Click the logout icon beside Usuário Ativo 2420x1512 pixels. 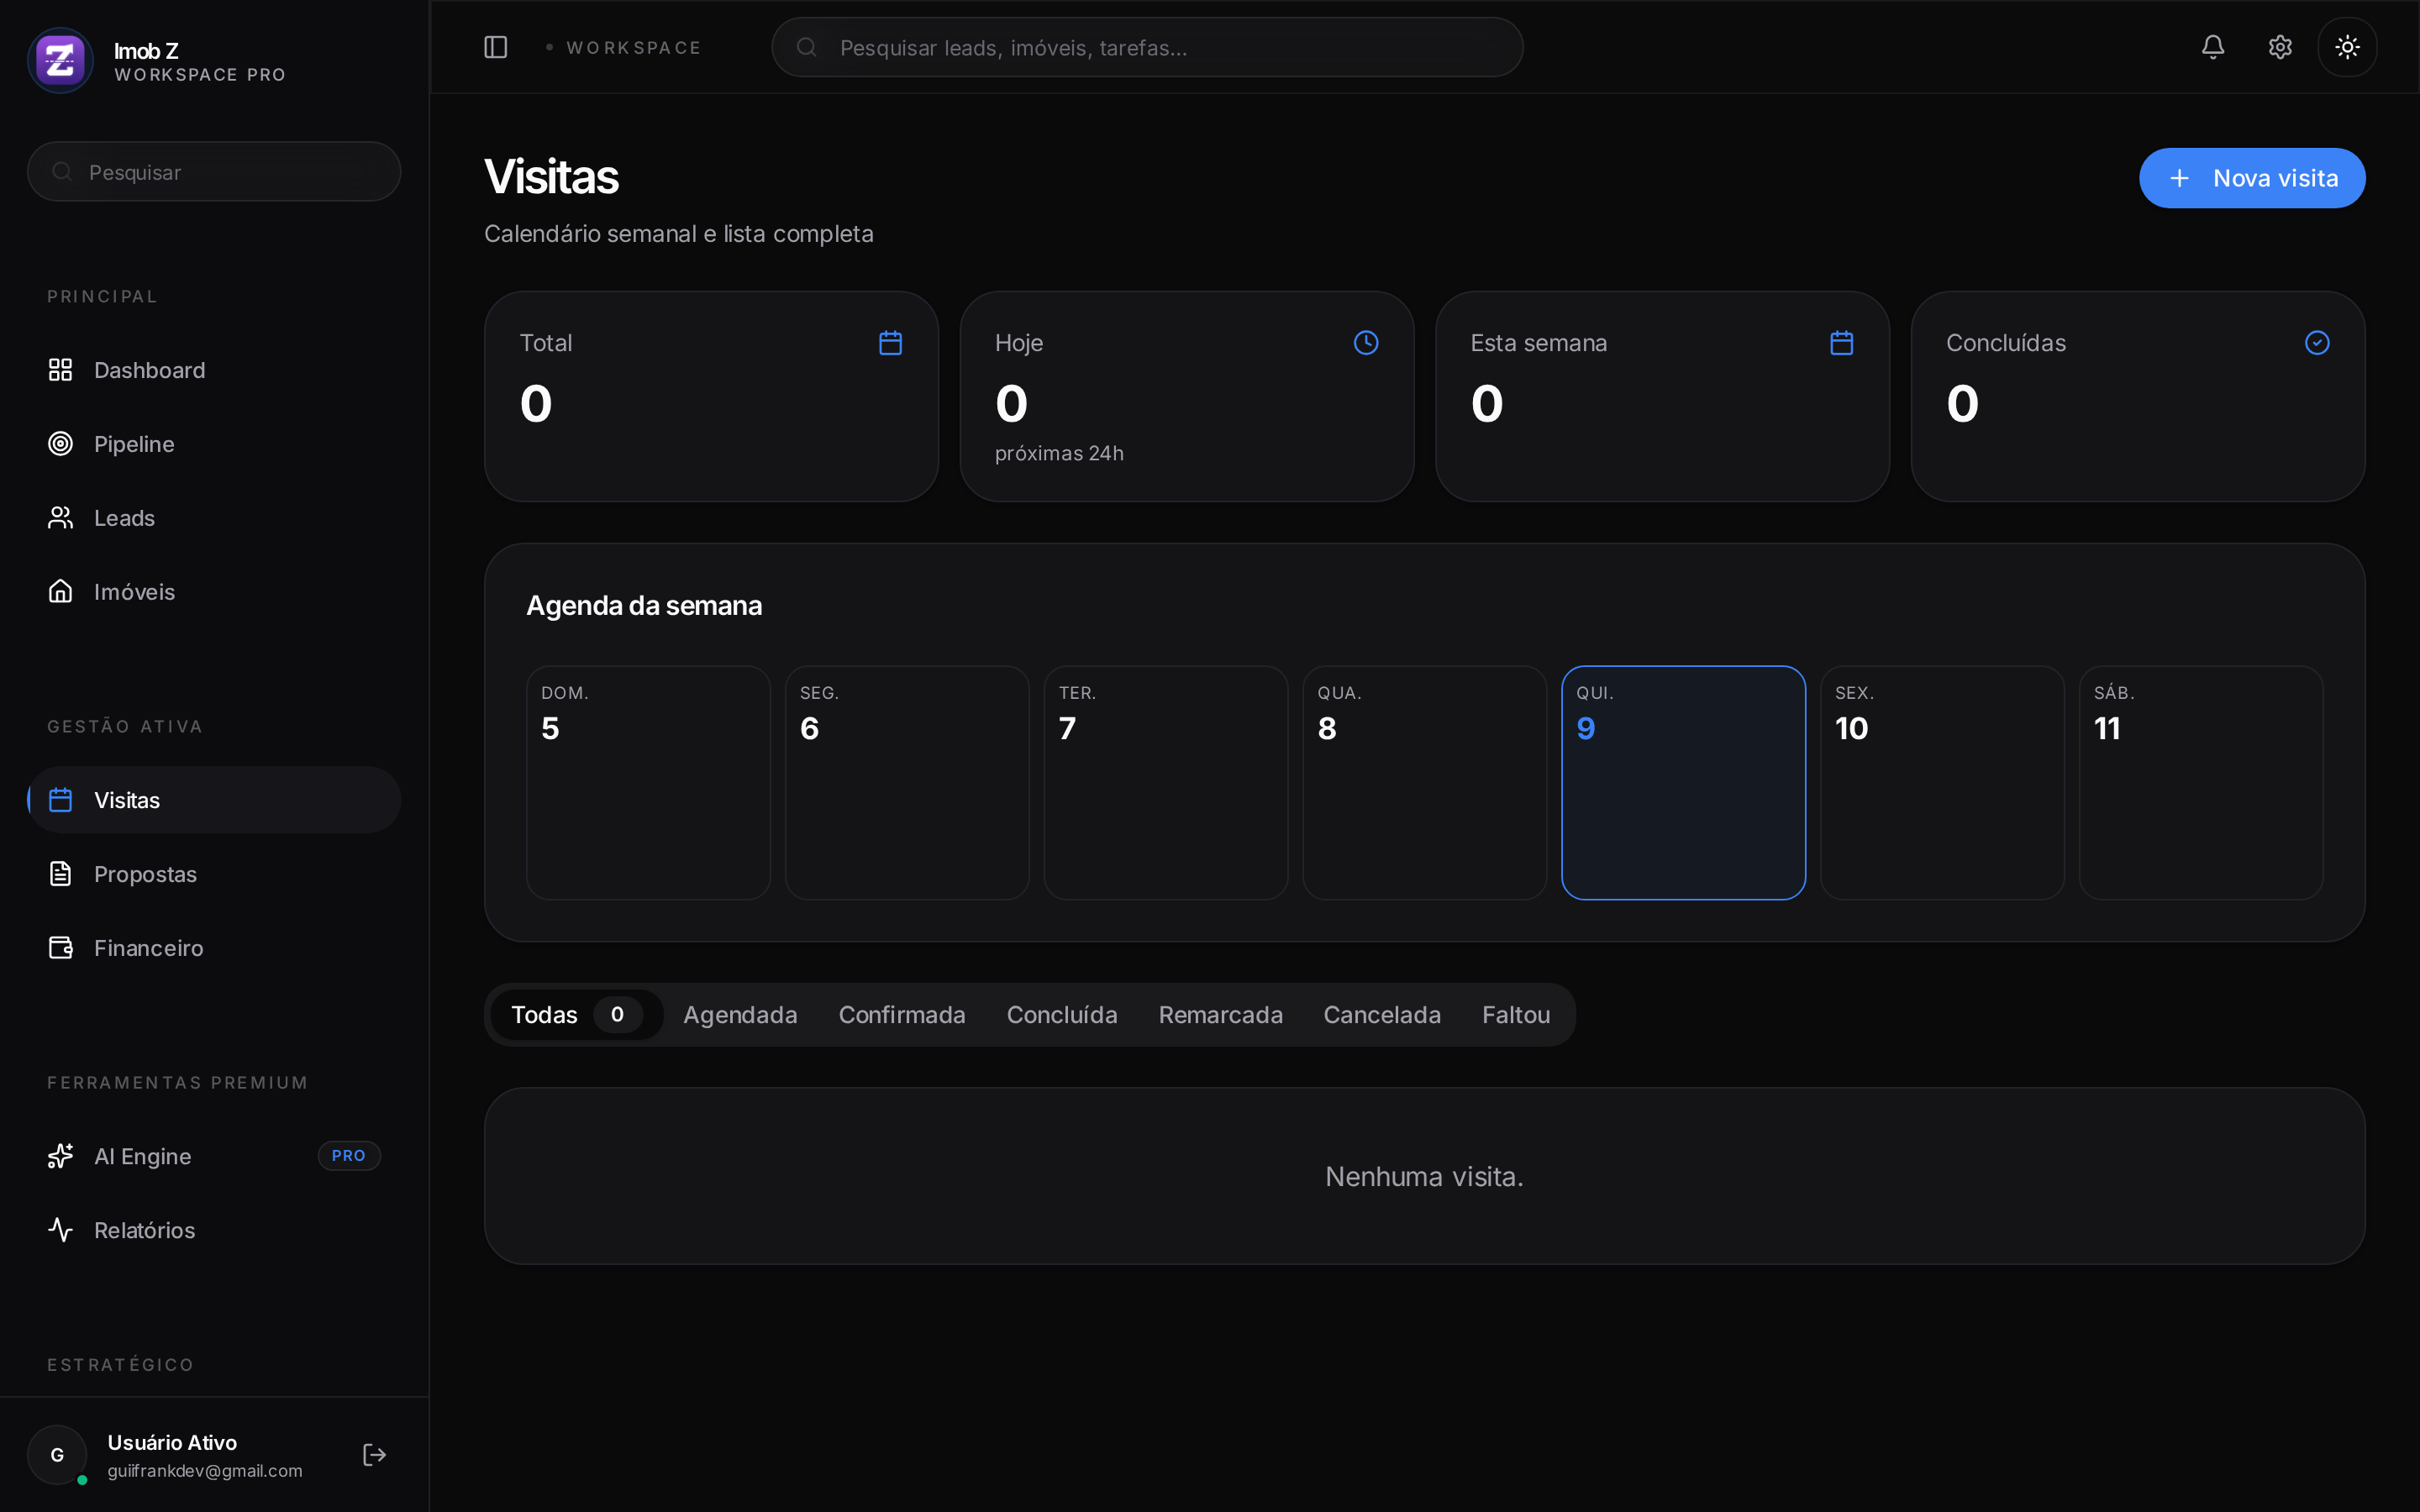pos(374,1455)
